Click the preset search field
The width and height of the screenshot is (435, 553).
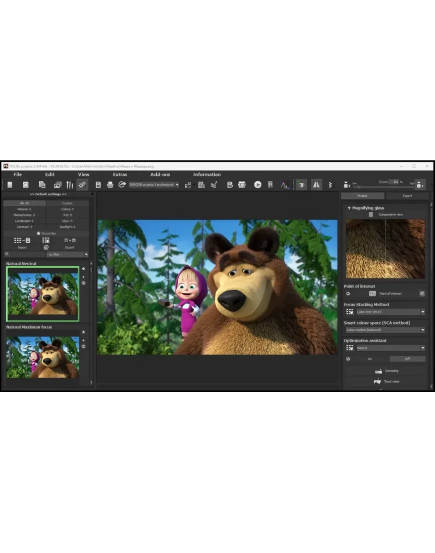pyautogui.click(x=25, y=255)
